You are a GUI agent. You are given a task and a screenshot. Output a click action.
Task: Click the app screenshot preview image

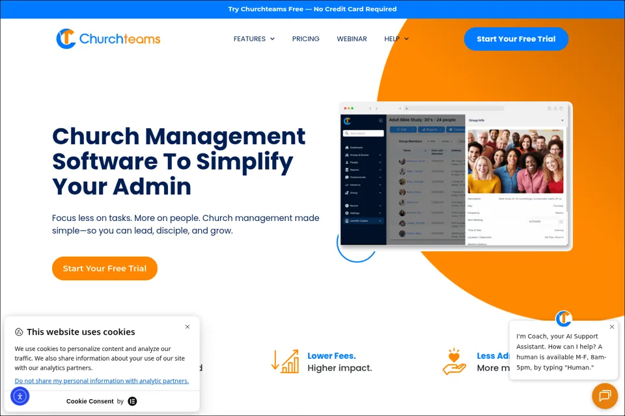click(x=456, y=176)
